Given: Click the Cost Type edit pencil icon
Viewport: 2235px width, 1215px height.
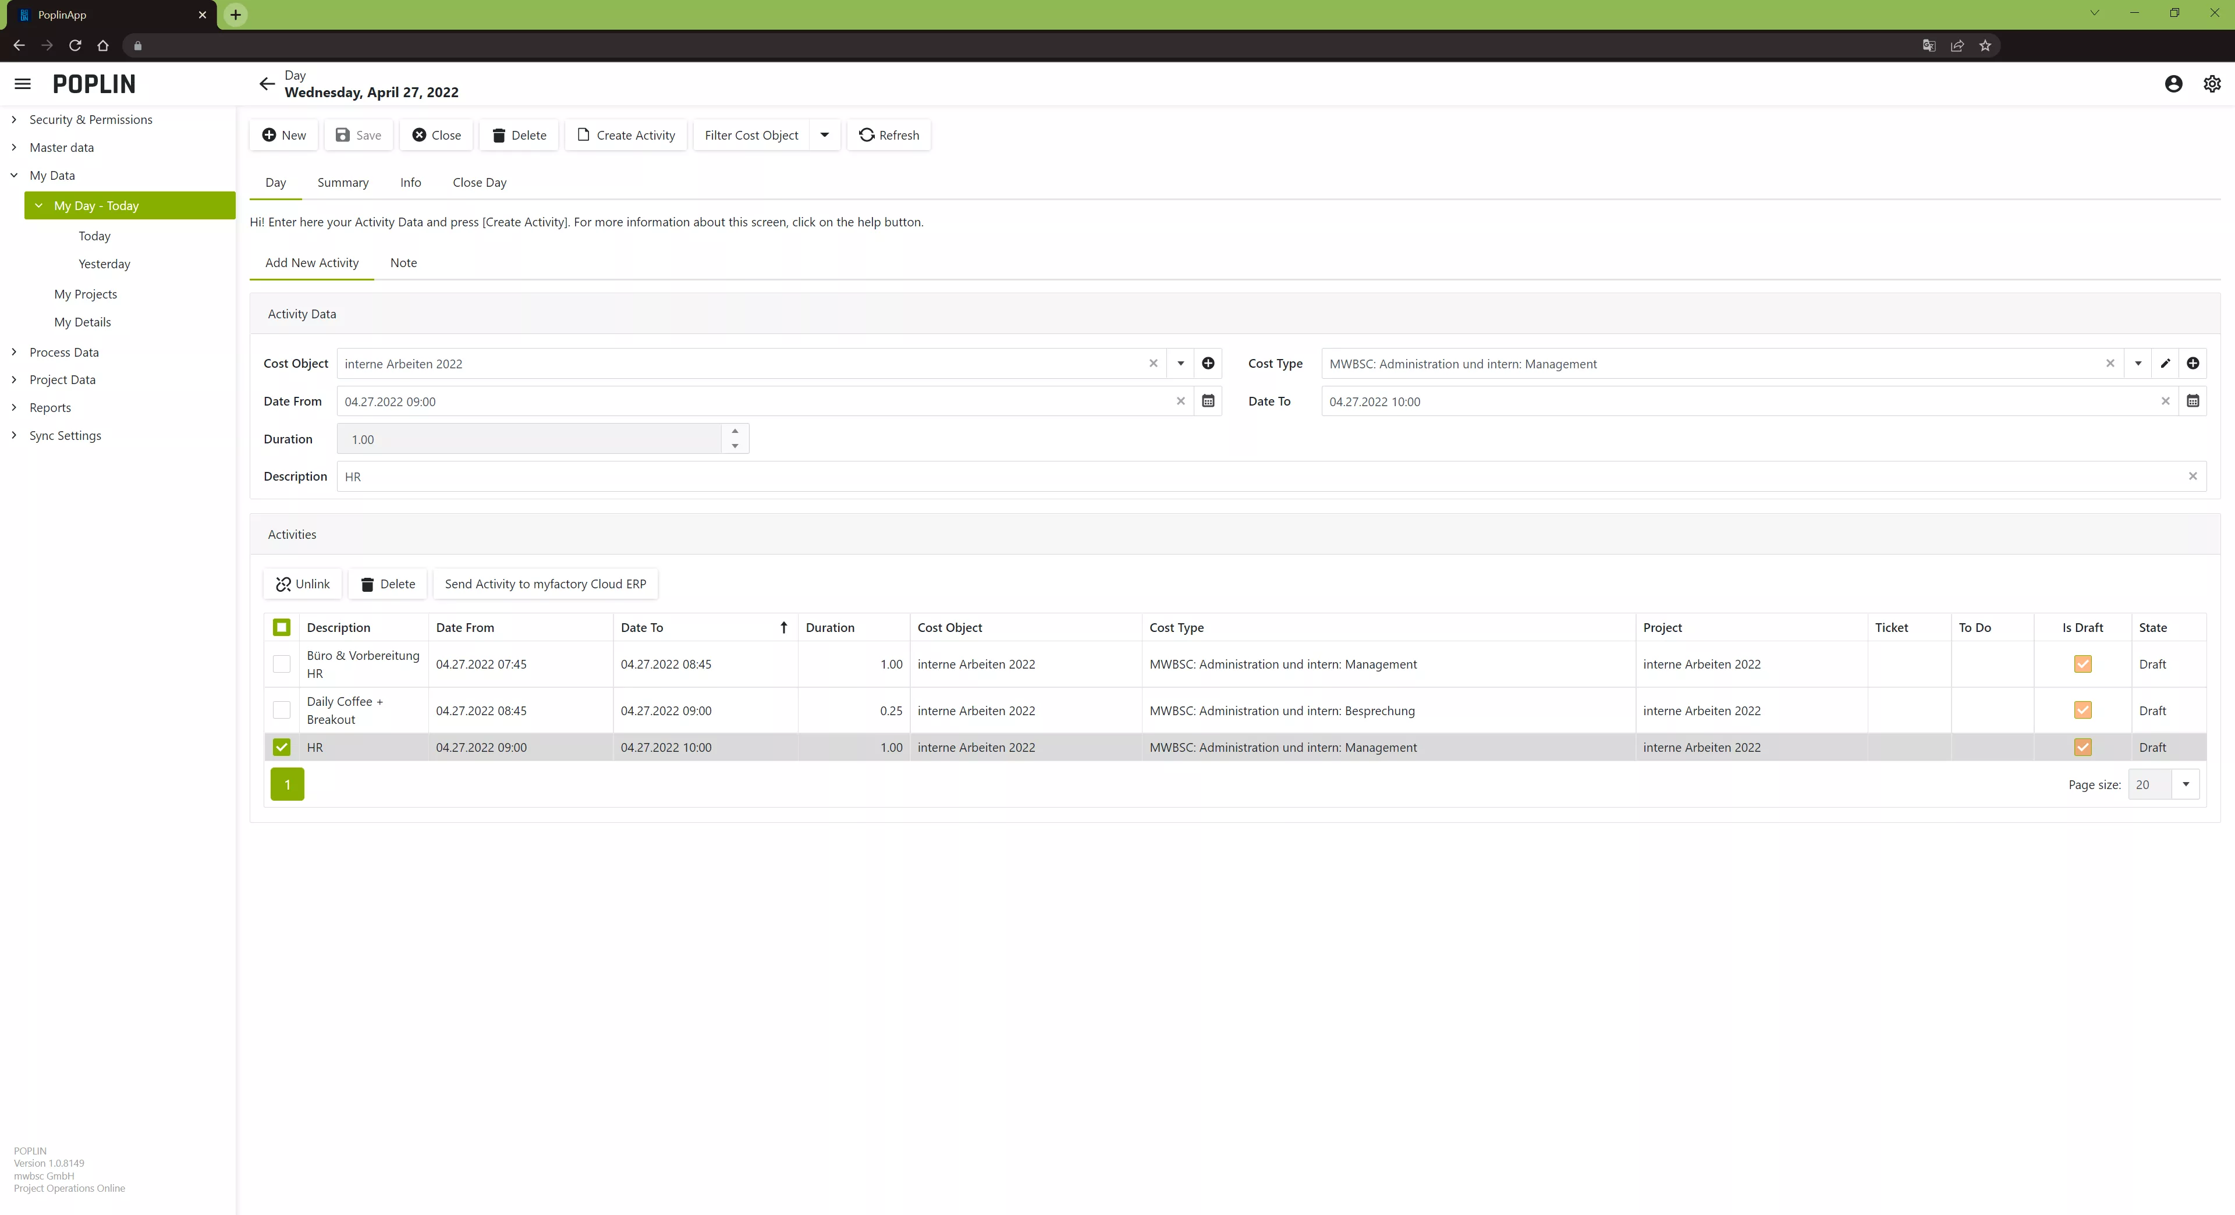Looking at the screenshot, I should click(2165, 363).
